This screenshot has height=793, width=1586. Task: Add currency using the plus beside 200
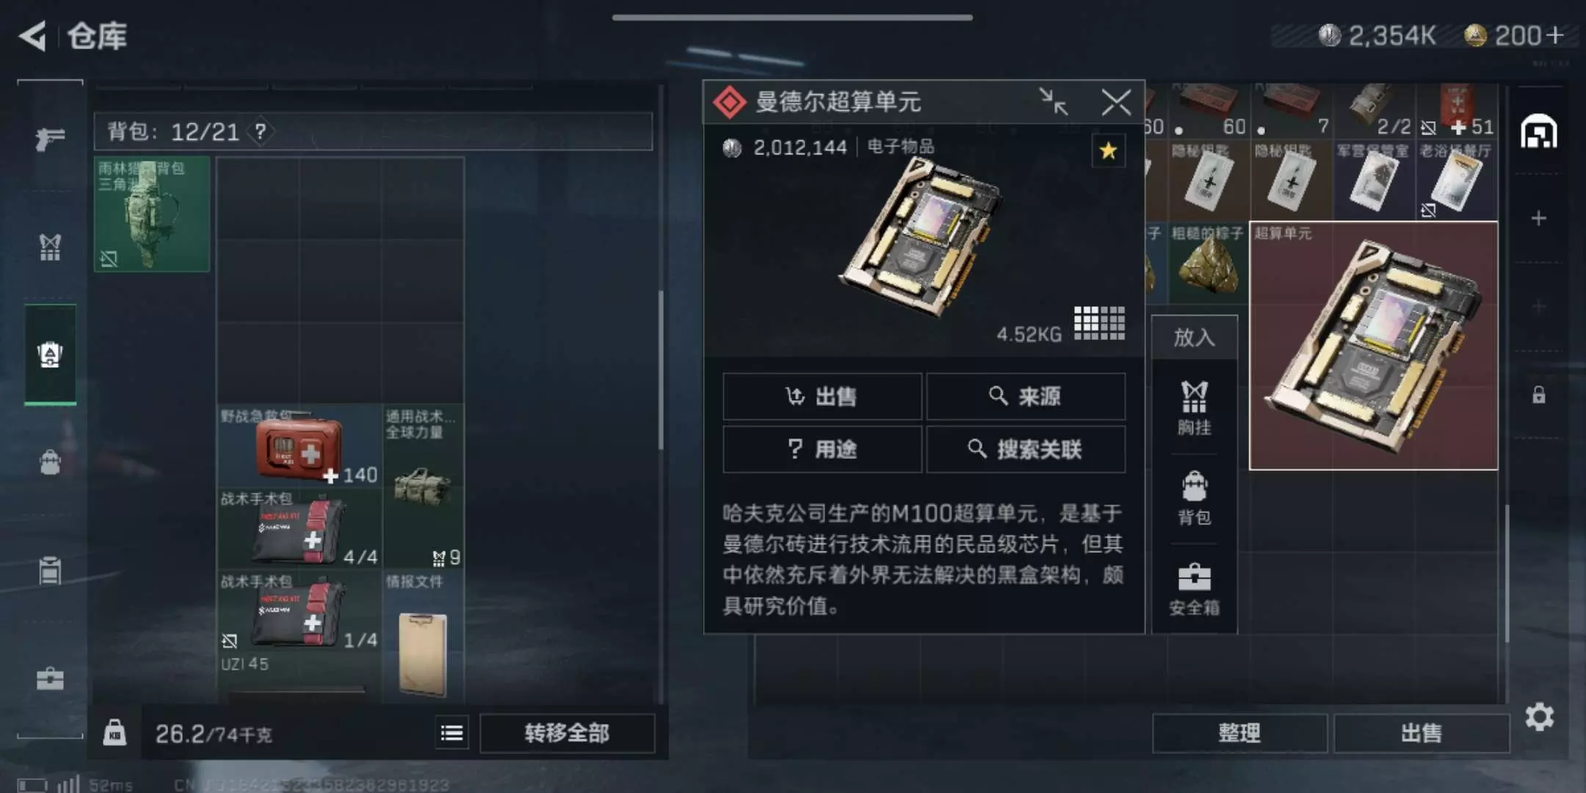(1555, 35)
